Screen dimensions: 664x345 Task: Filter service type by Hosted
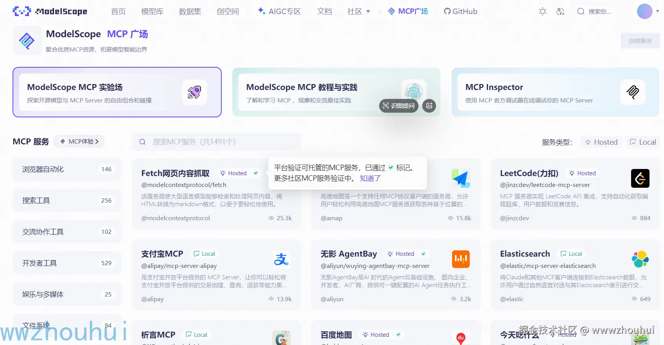point(601,142)
